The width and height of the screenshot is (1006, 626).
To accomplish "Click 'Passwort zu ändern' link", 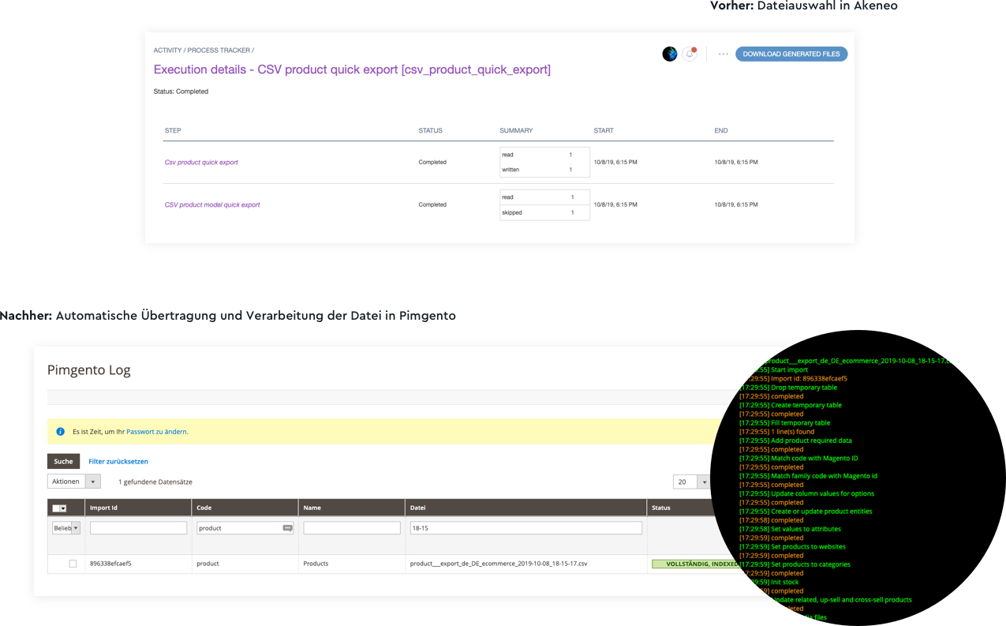I will click(x=156, y=432).
